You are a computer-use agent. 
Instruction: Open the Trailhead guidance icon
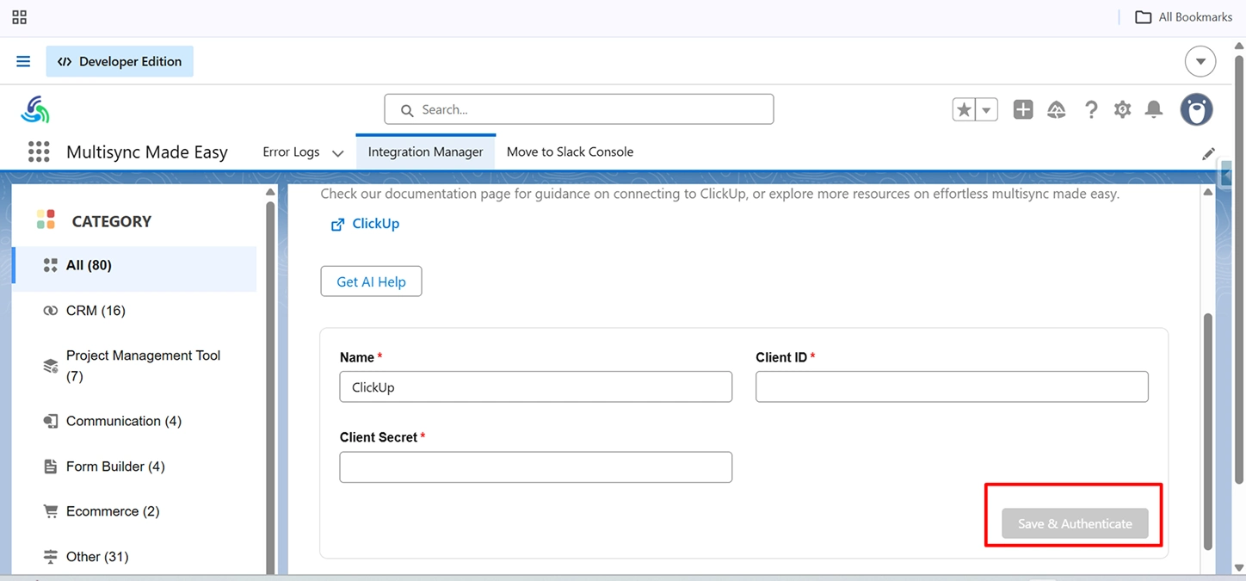pos(1057,109)
